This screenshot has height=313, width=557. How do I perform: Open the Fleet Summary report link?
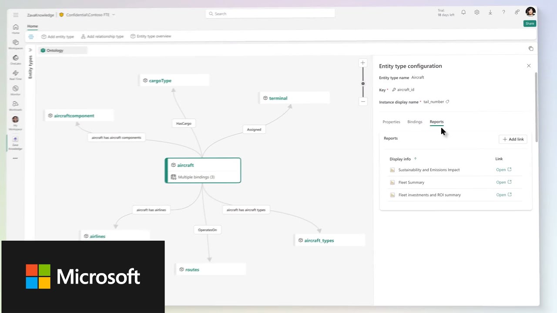pyautogui.click(x=503, y=183)
